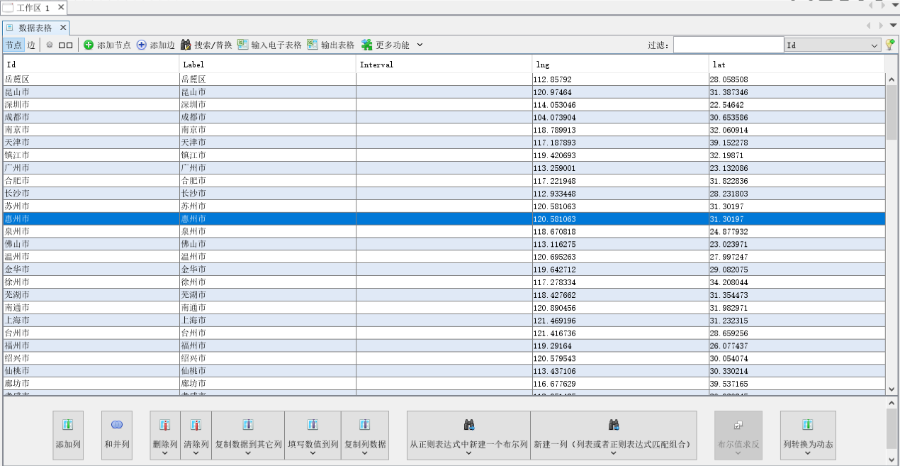
Task: Click the data table vertical scrollbar thumb
Action: 891,111
